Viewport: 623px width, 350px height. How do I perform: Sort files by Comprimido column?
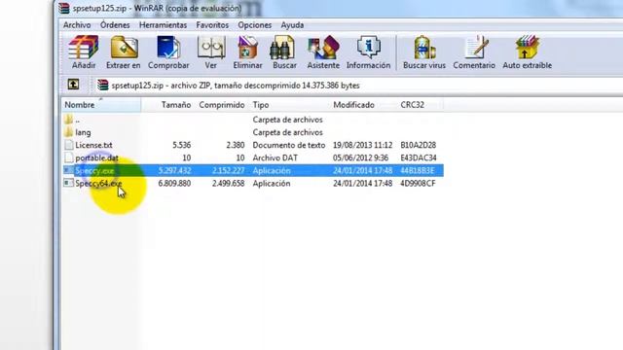222,105
